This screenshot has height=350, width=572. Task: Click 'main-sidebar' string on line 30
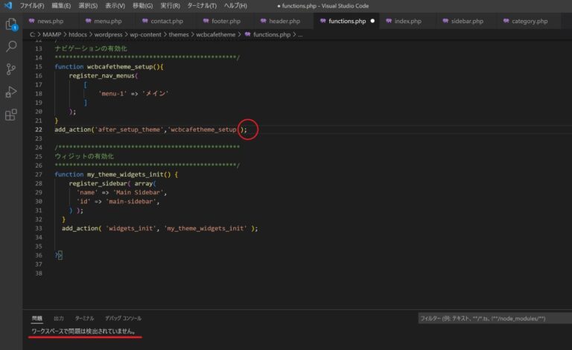pos(130,201)
